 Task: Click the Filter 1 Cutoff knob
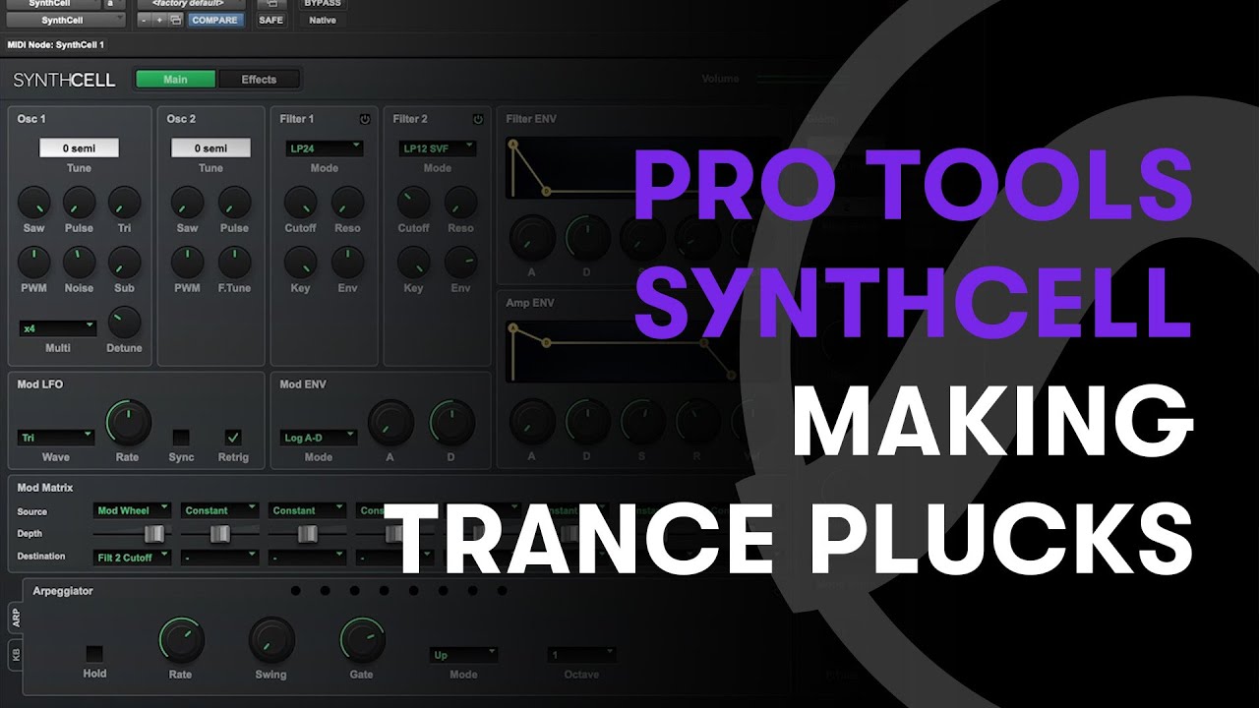pyautogui.click(x=300, y=202)
